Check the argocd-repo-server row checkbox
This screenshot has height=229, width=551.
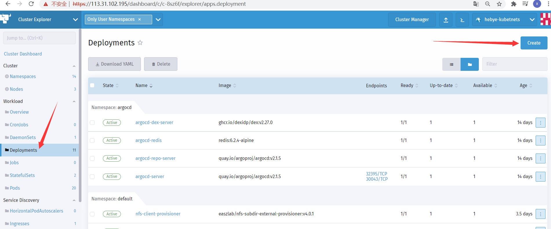tap(92, 158)
